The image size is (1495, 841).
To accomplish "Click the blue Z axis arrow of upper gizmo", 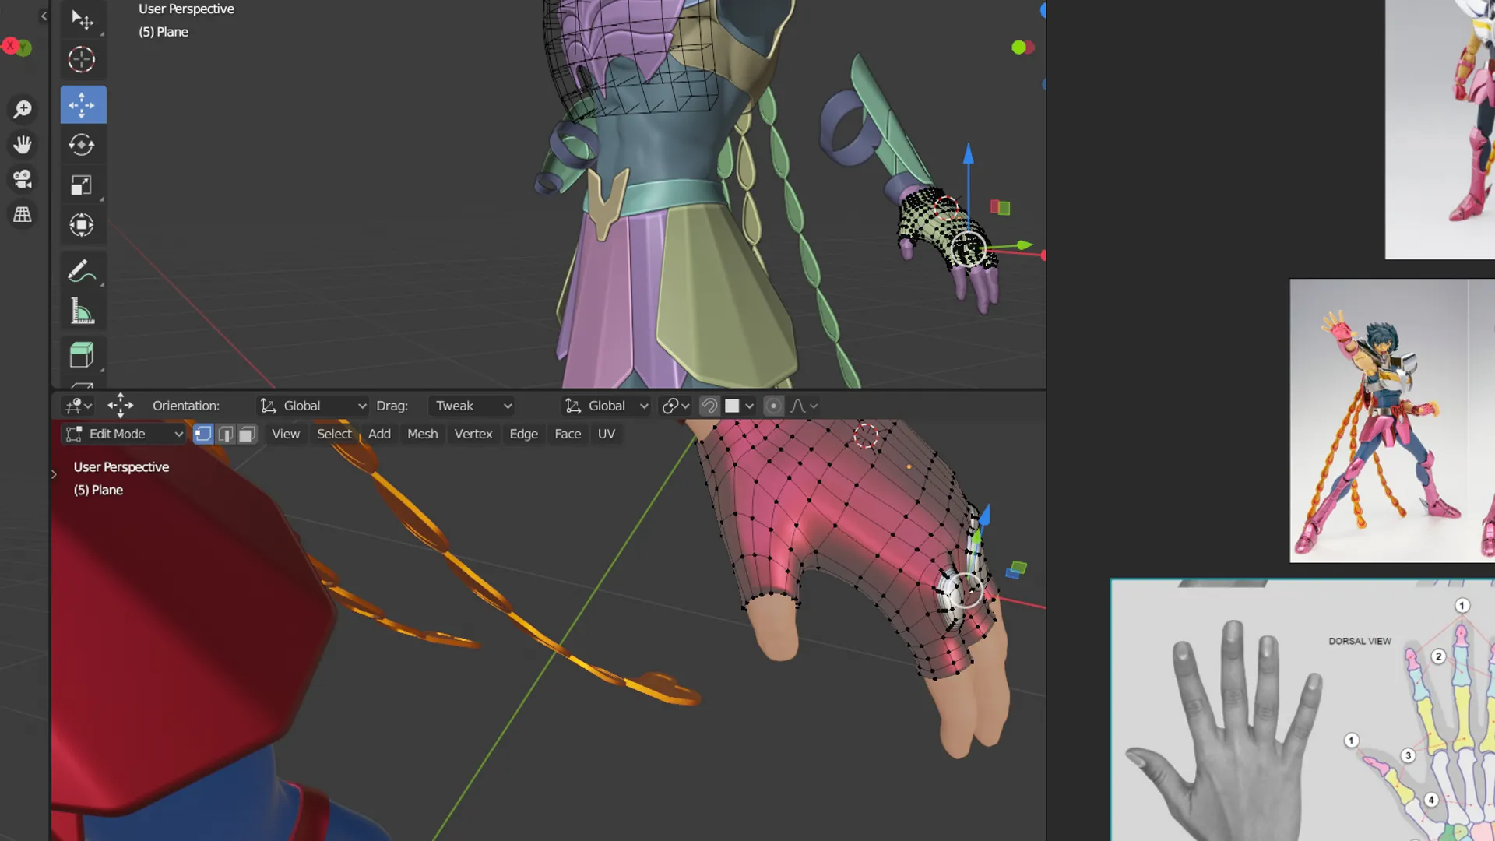I will pos(969,153).
